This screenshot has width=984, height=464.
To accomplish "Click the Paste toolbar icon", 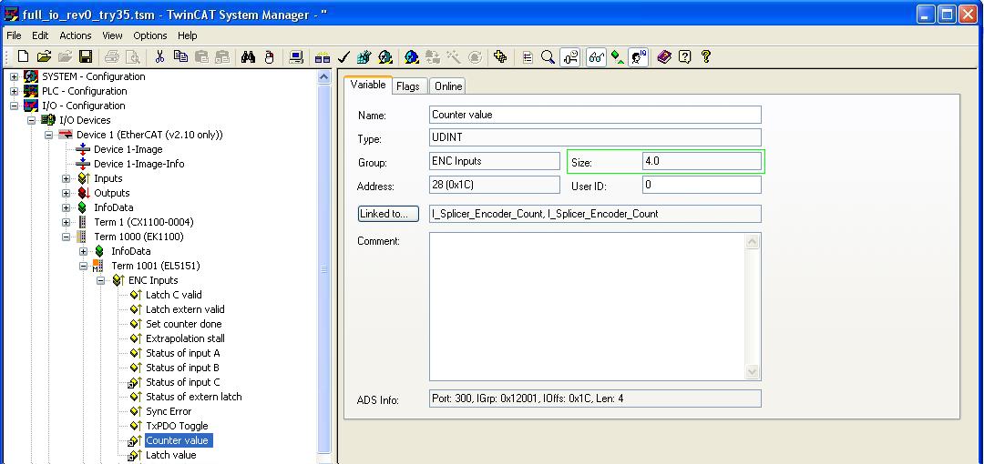I will (200, 57).
